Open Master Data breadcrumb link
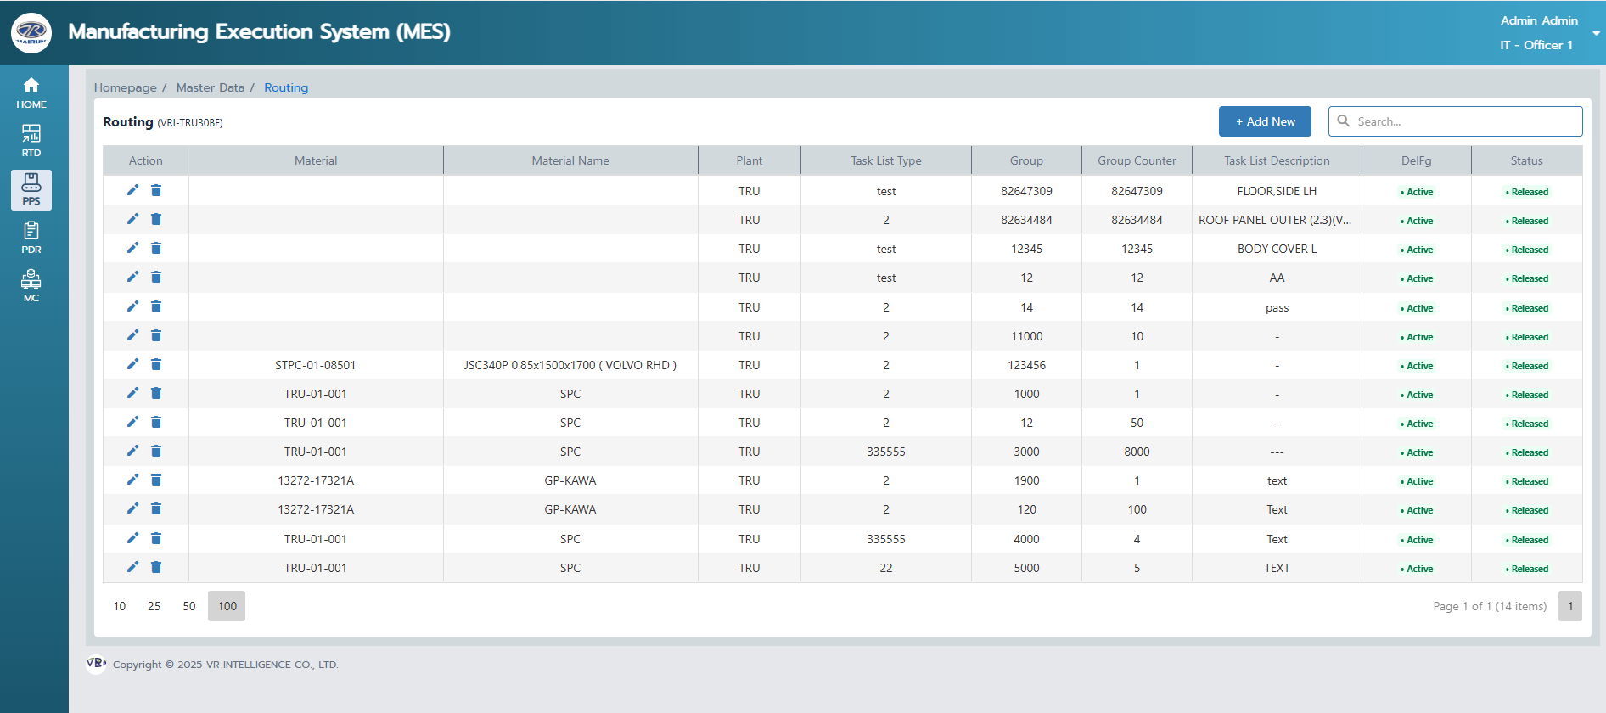The width and height of the screenshot is (1606, 713). coord(211,87)
